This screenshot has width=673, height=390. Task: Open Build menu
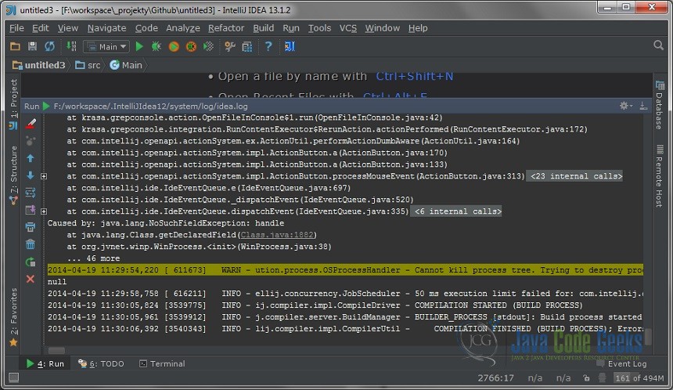(x=263, y=28)
